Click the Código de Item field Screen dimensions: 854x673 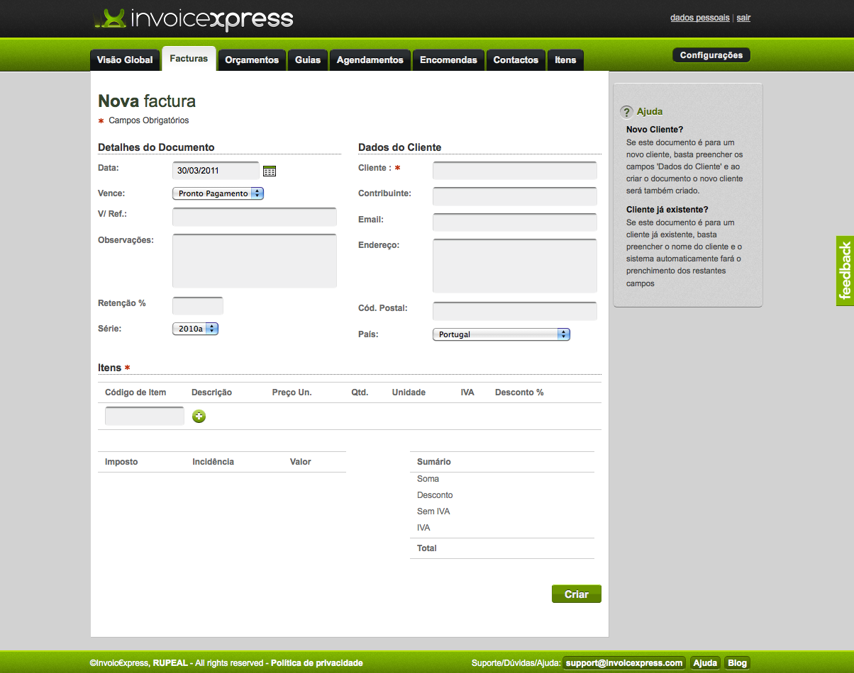point(144,417)
